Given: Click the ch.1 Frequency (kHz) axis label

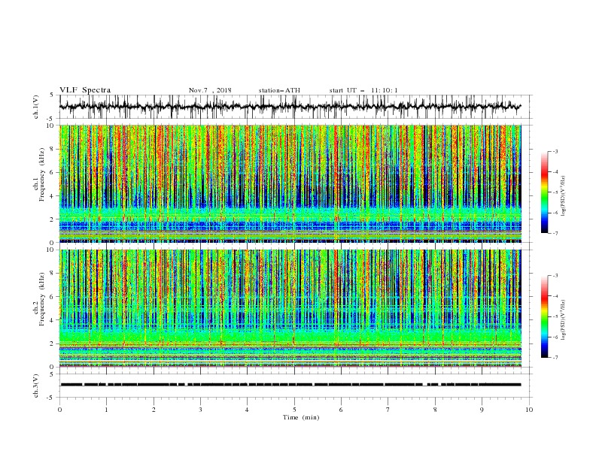Looking at the screenshot, I should [39, 174].
